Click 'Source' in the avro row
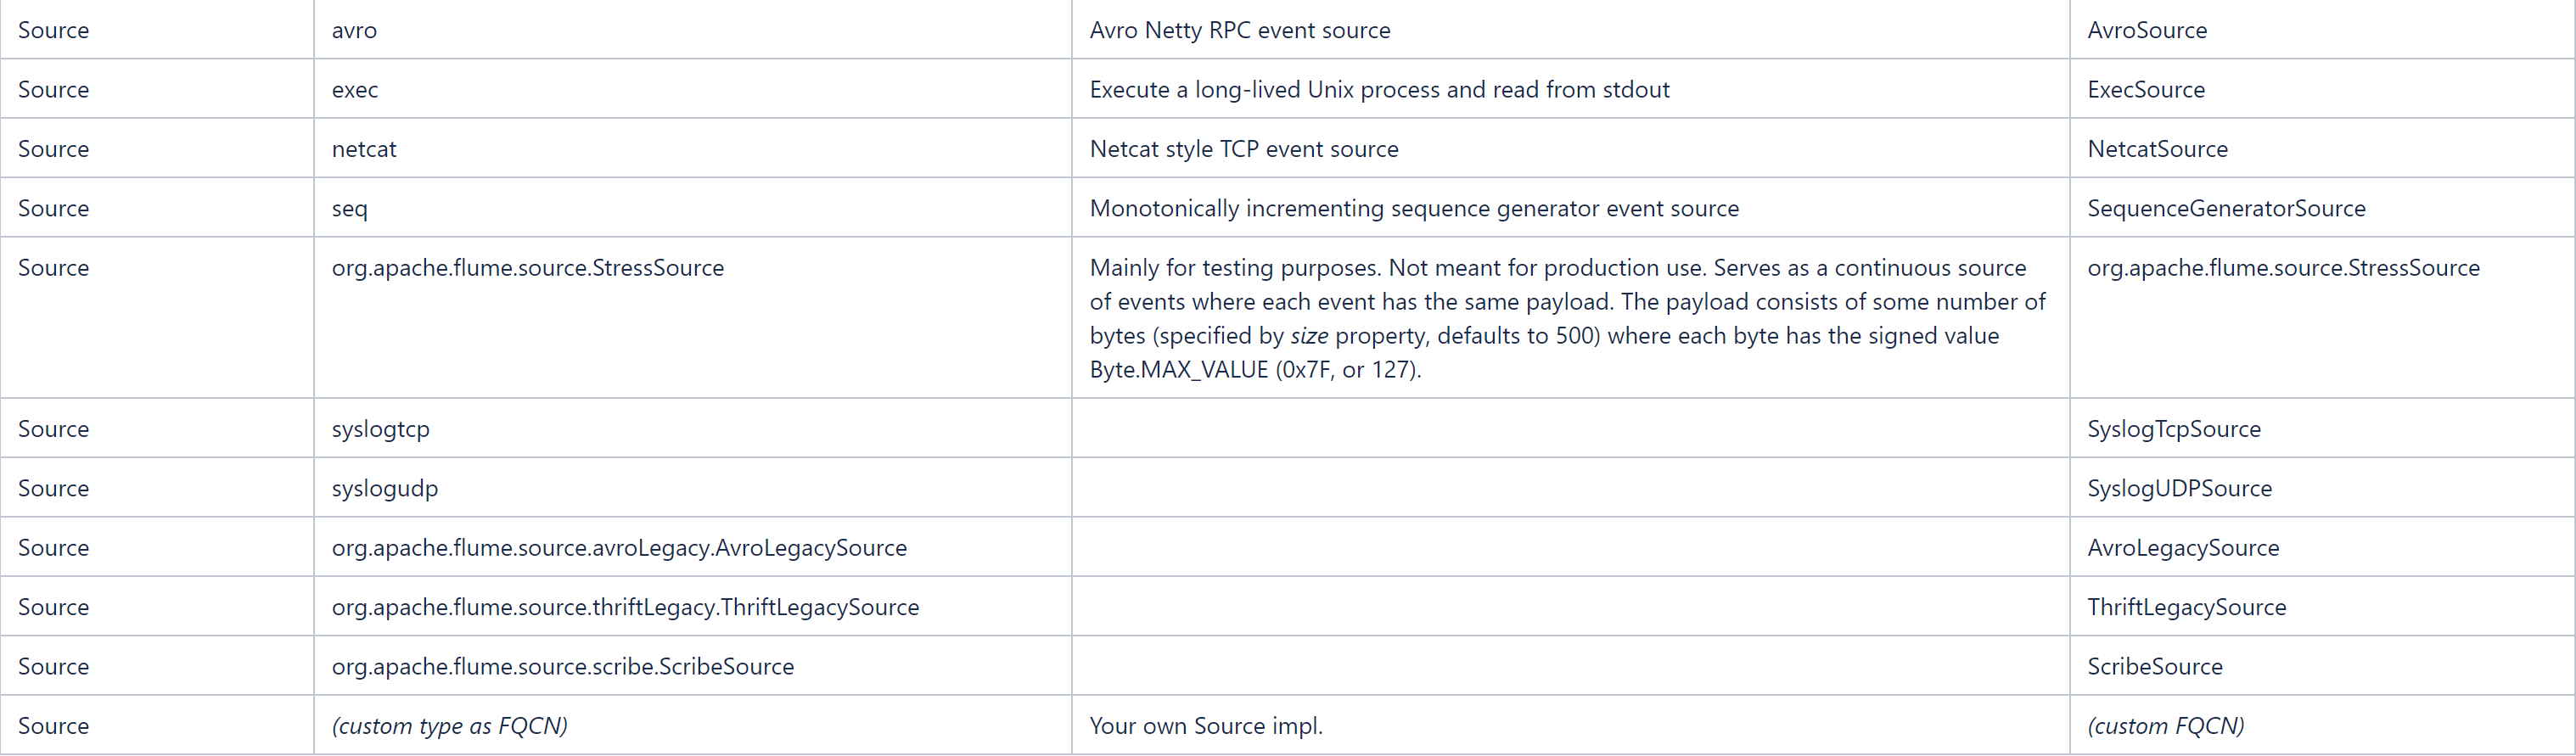 (54, 30)
